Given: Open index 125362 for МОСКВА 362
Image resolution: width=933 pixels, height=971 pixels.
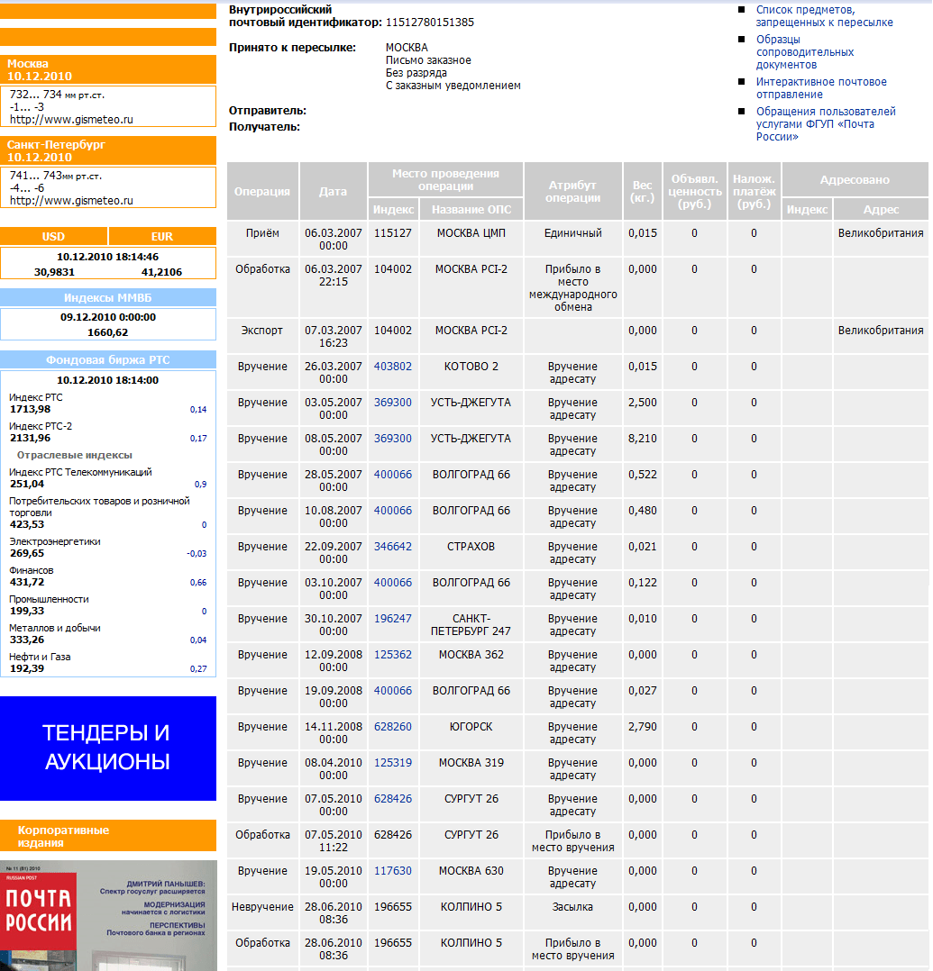Looking at the screenshot, I should pos(392,654).
